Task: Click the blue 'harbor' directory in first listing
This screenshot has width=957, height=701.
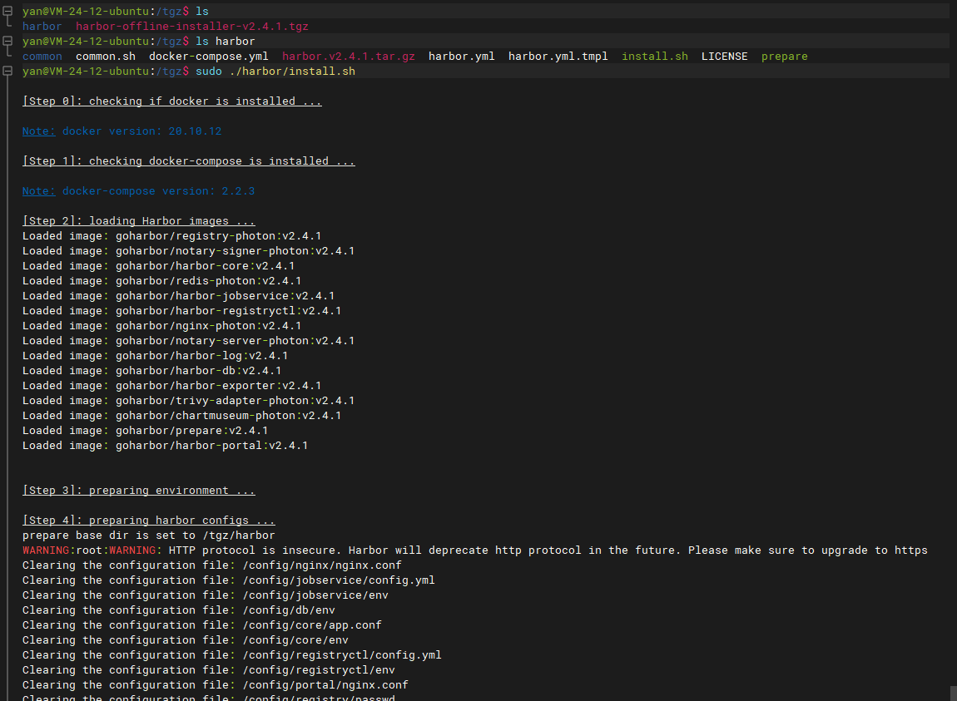Action: pyautogui.click(x=42, y=27)
